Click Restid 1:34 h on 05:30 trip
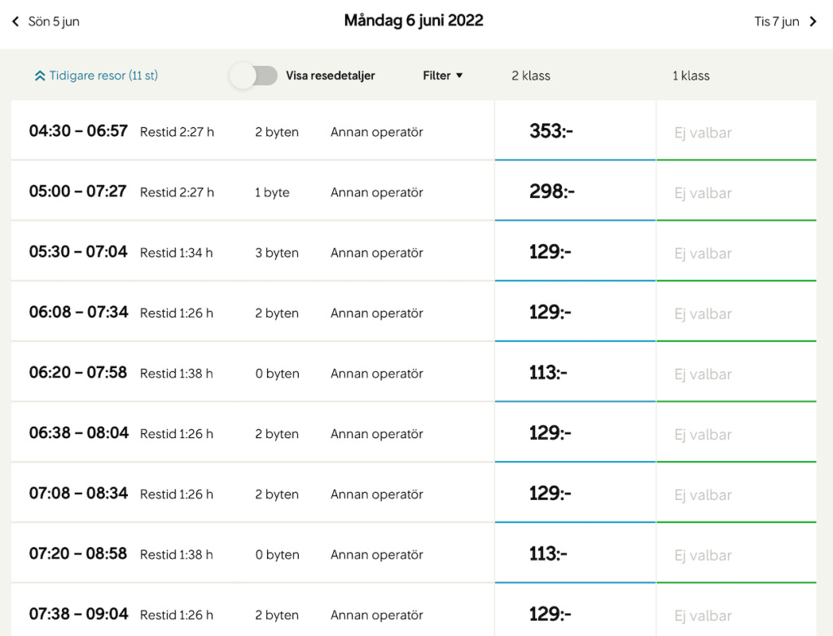This screenshot has width=833, height=636. [177, 253]
